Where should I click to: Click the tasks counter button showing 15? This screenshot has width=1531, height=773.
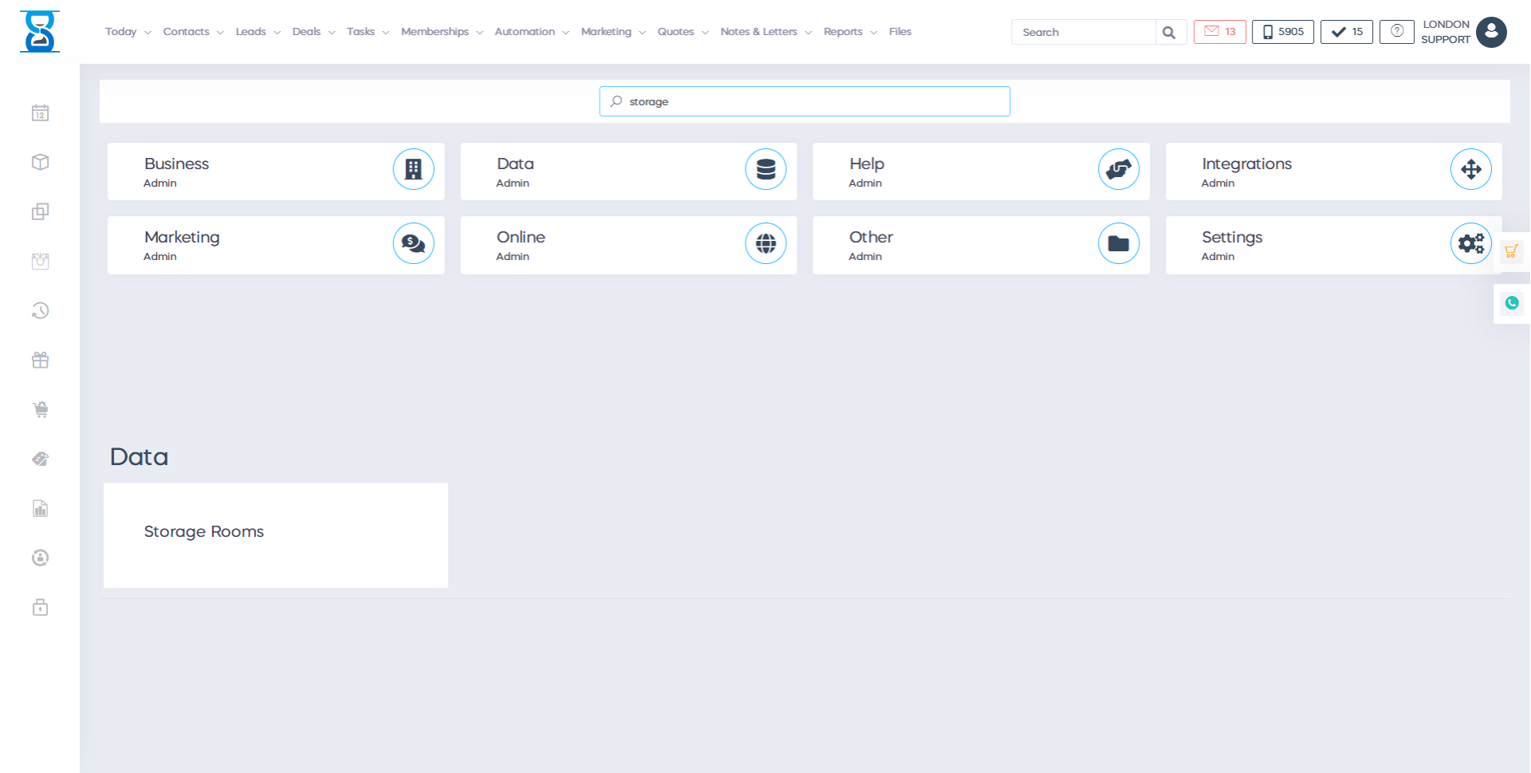coord(1346,32)
